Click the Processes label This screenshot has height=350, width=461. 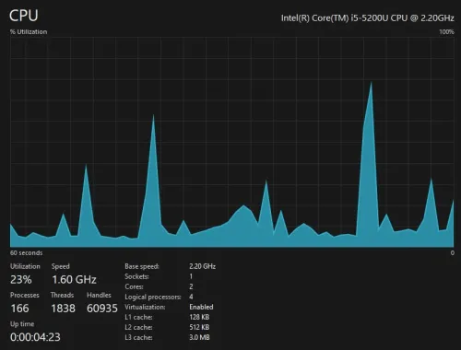[x=25, y=295]
